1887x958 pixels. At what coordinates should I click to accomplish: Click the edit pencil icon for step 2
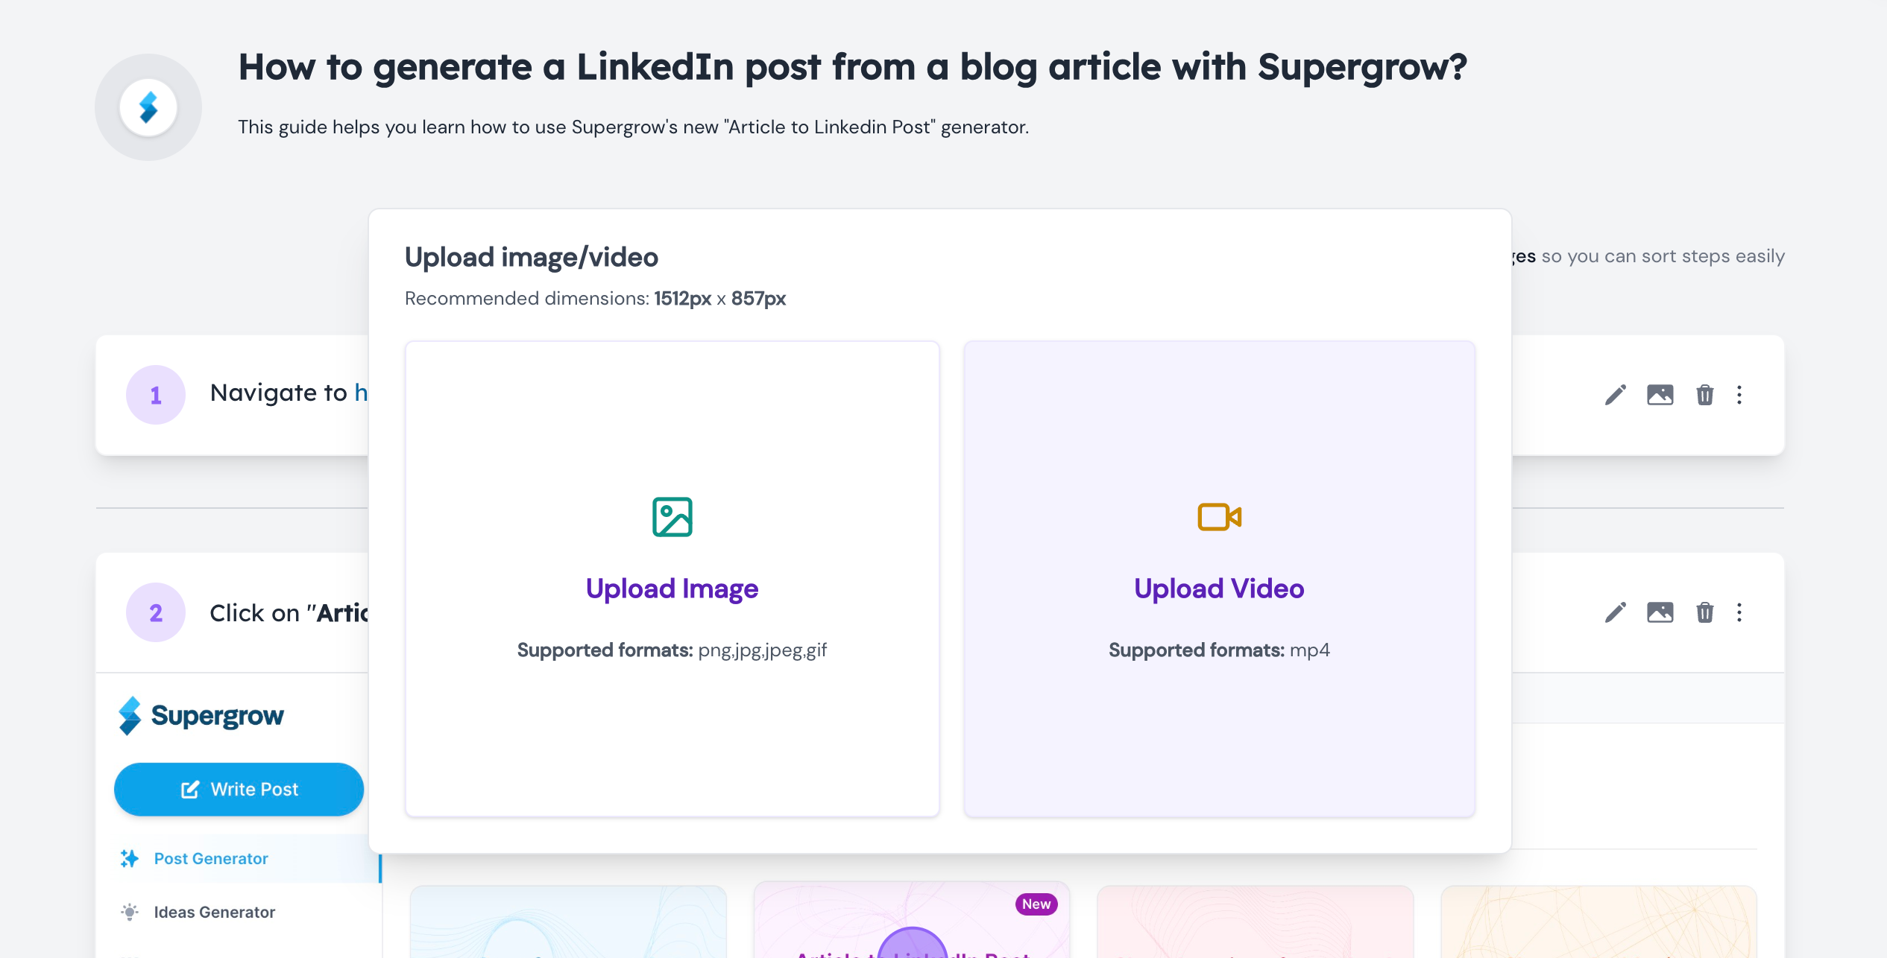click(x=1616, y=612)
